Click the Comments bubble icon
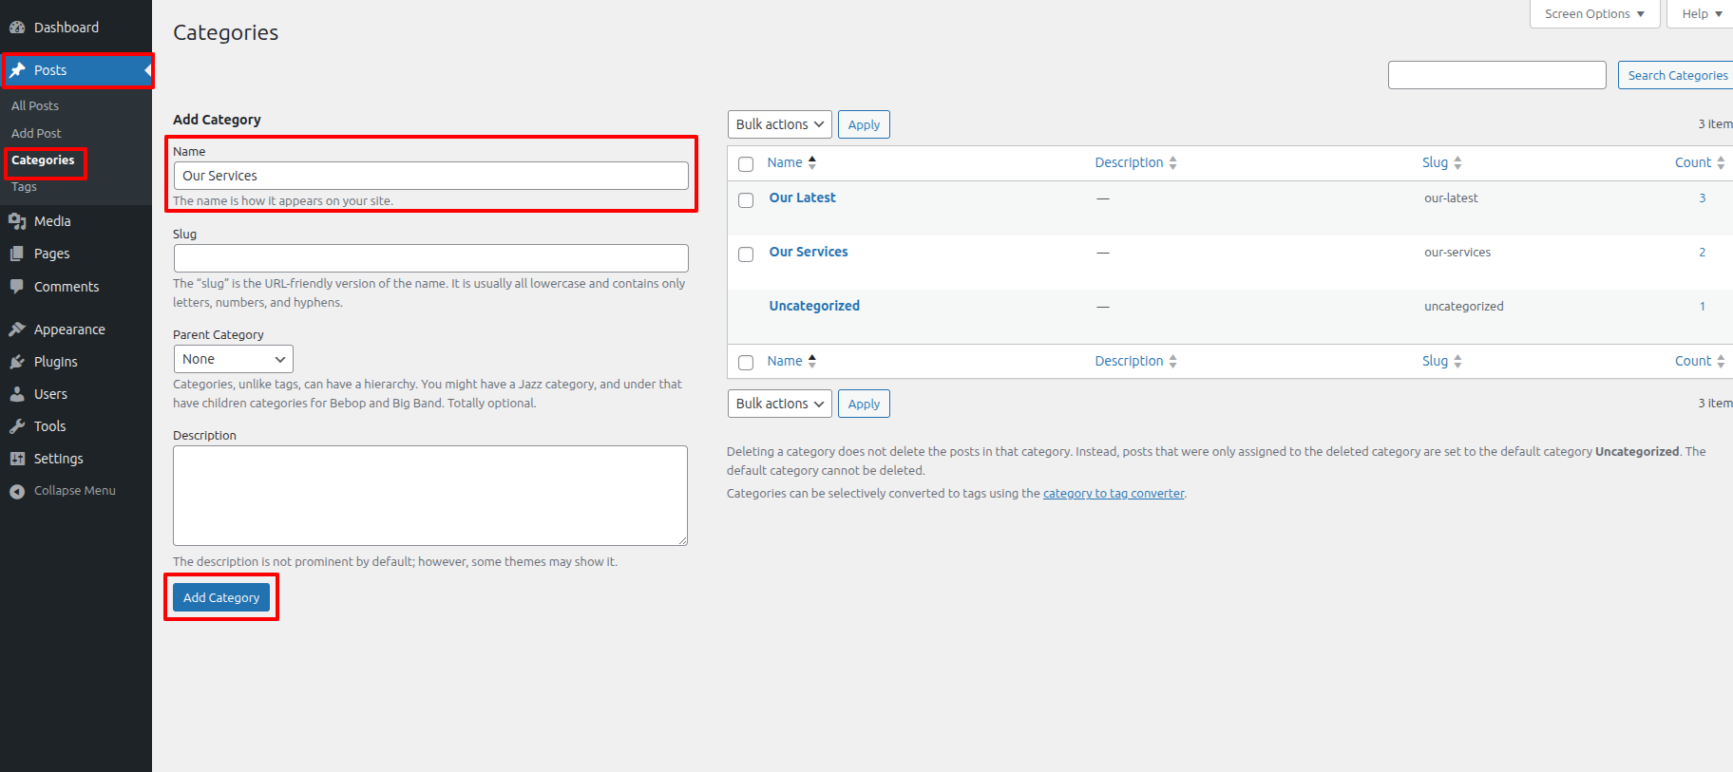The height and width of the screenshot is (772, 1733). point(17,287)
